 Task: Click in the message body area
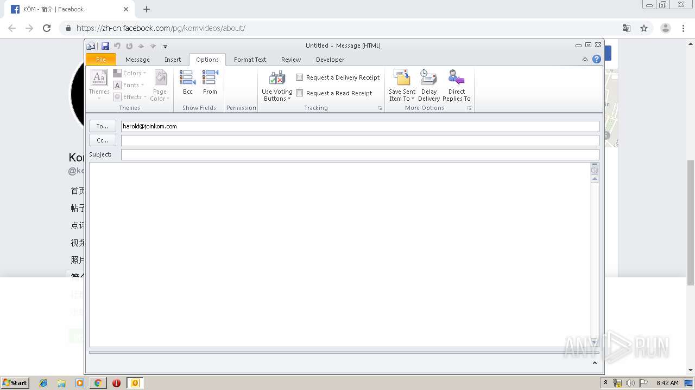339,255
